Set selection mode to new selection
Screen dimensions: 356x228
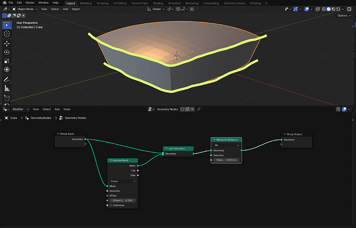pyautogui.click(x=4, y=15)
